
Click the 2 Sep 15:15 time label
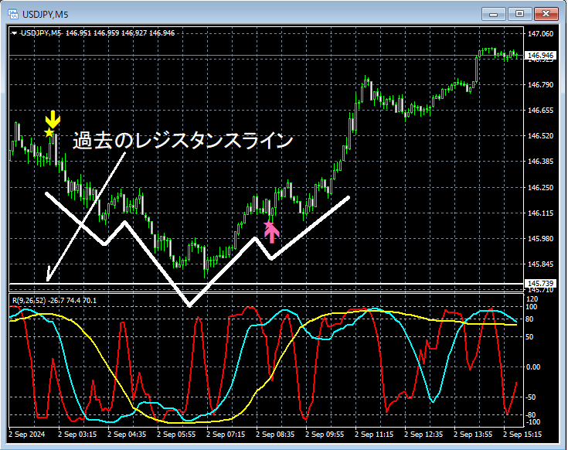tap(522, 434)
